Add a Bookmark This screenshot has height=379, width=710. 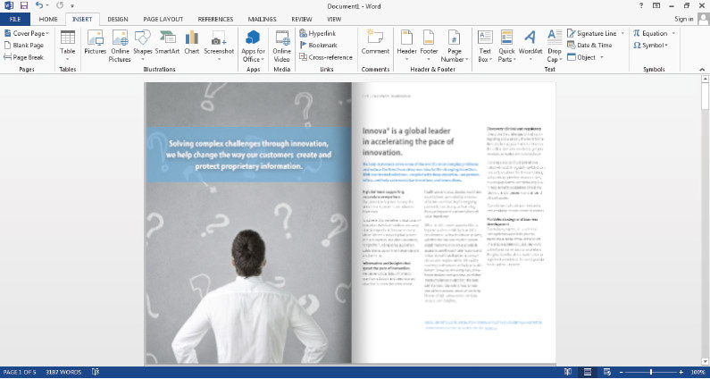318,46
